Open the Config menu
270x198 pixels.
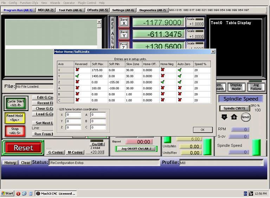tap(13, 3)
